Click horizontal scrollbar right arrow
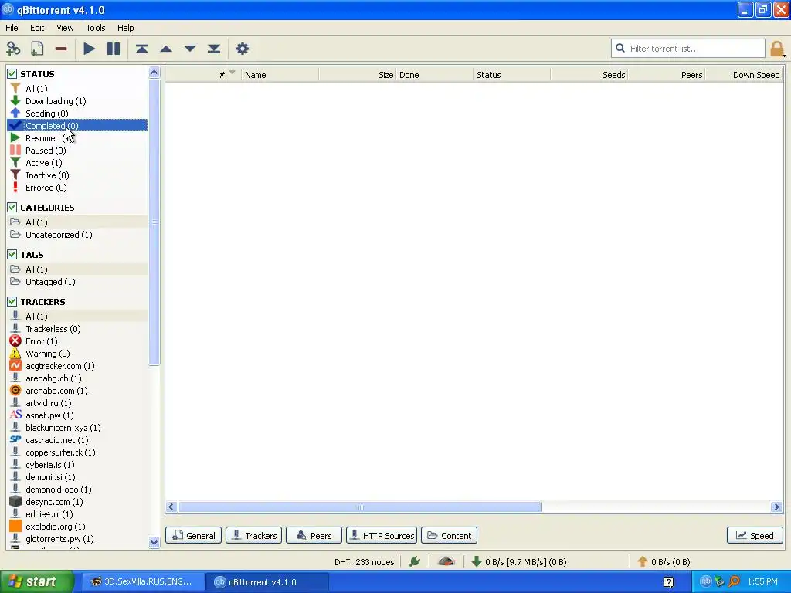The height and width of the screenshot is (593, 791). (776, 507)
